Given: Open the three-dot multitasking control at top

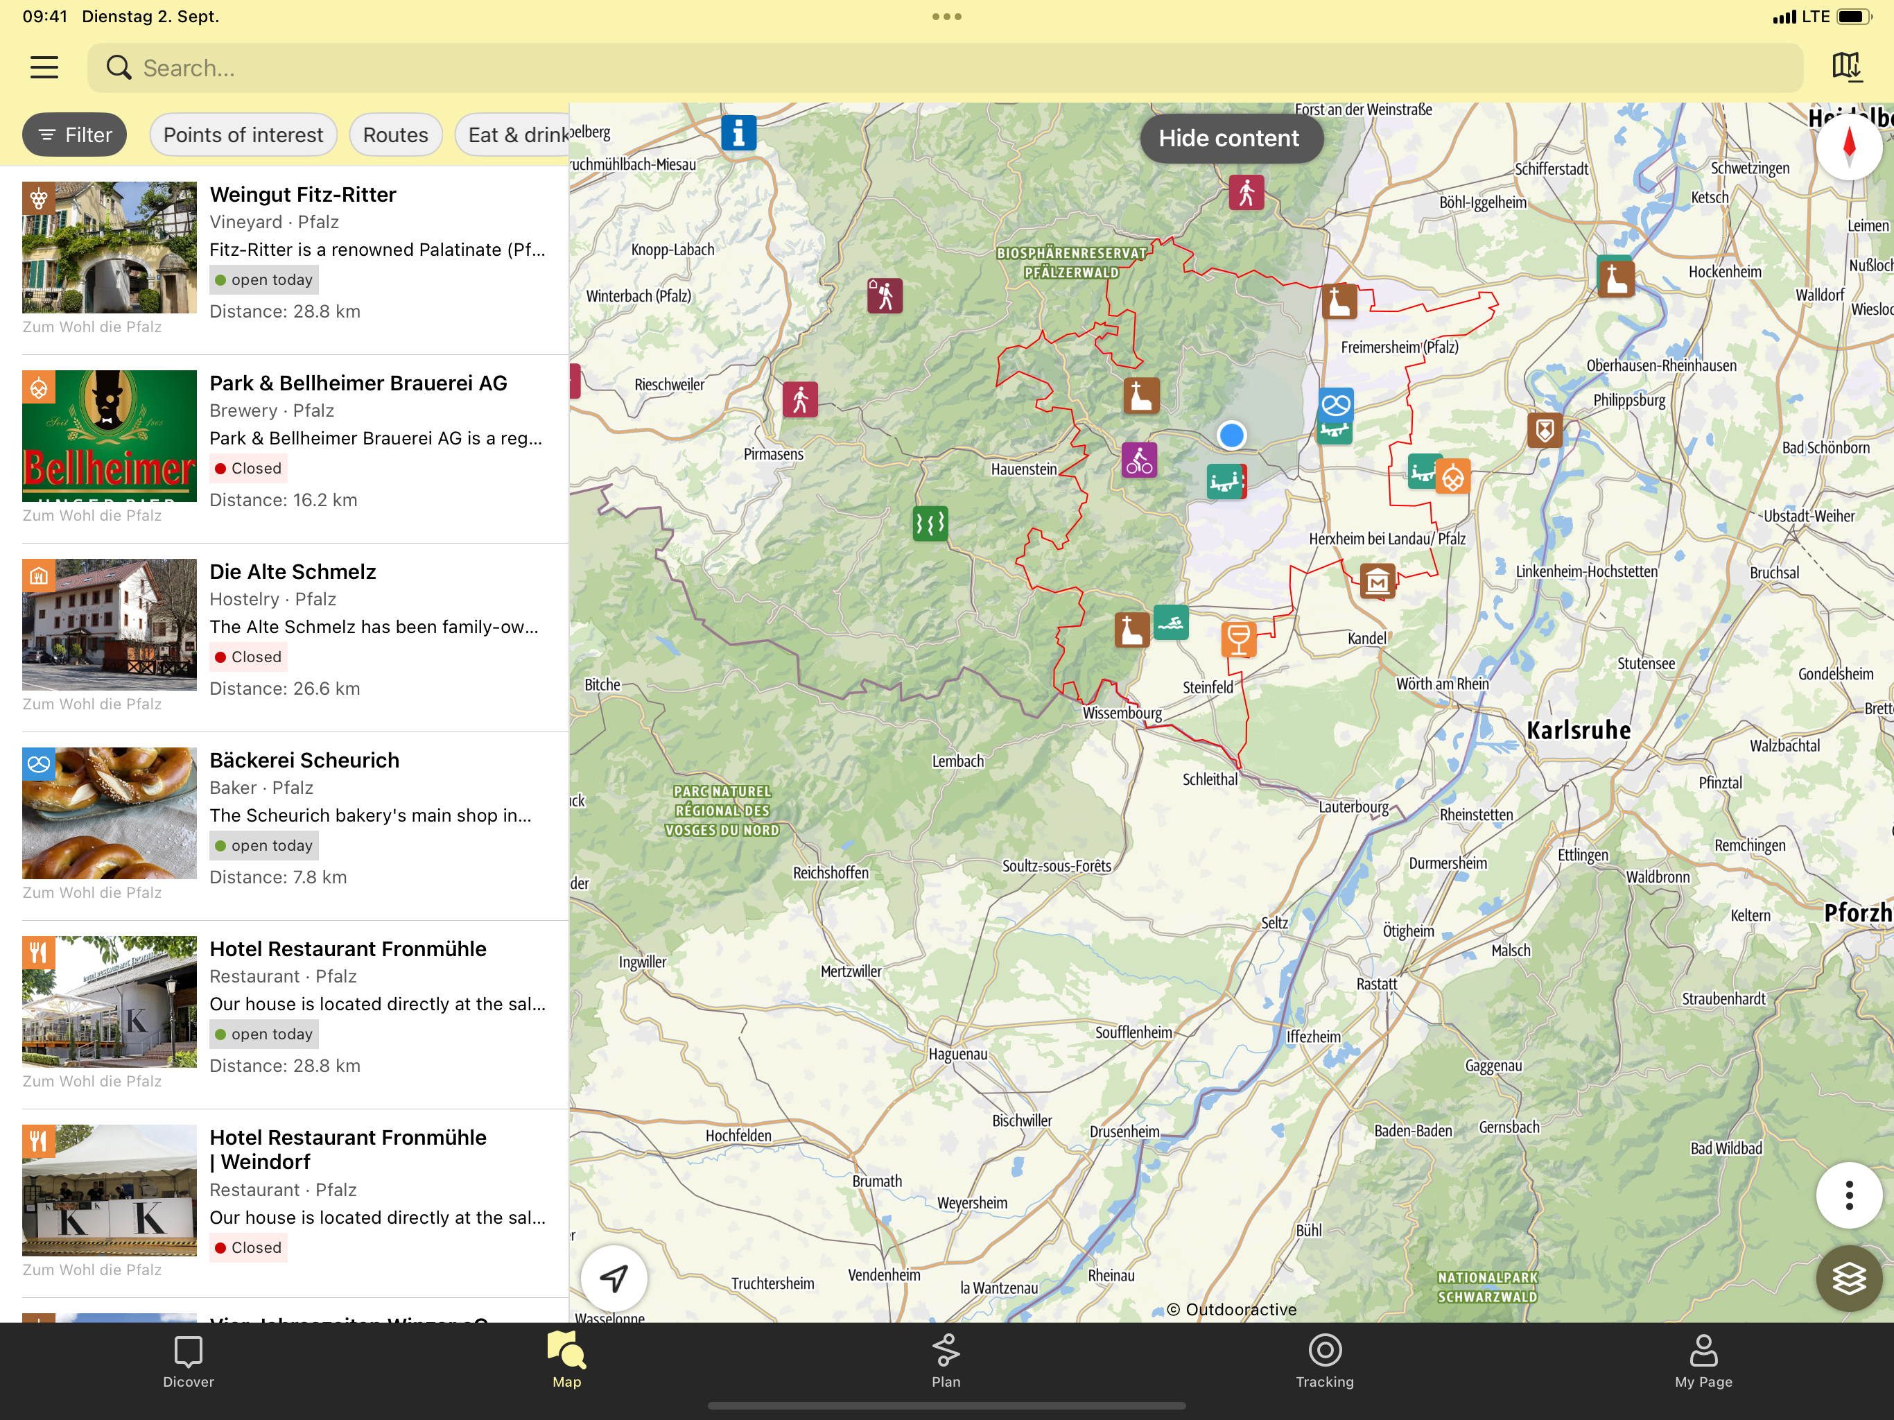Looking at the screenshot, I should click(x=946, y=16).
